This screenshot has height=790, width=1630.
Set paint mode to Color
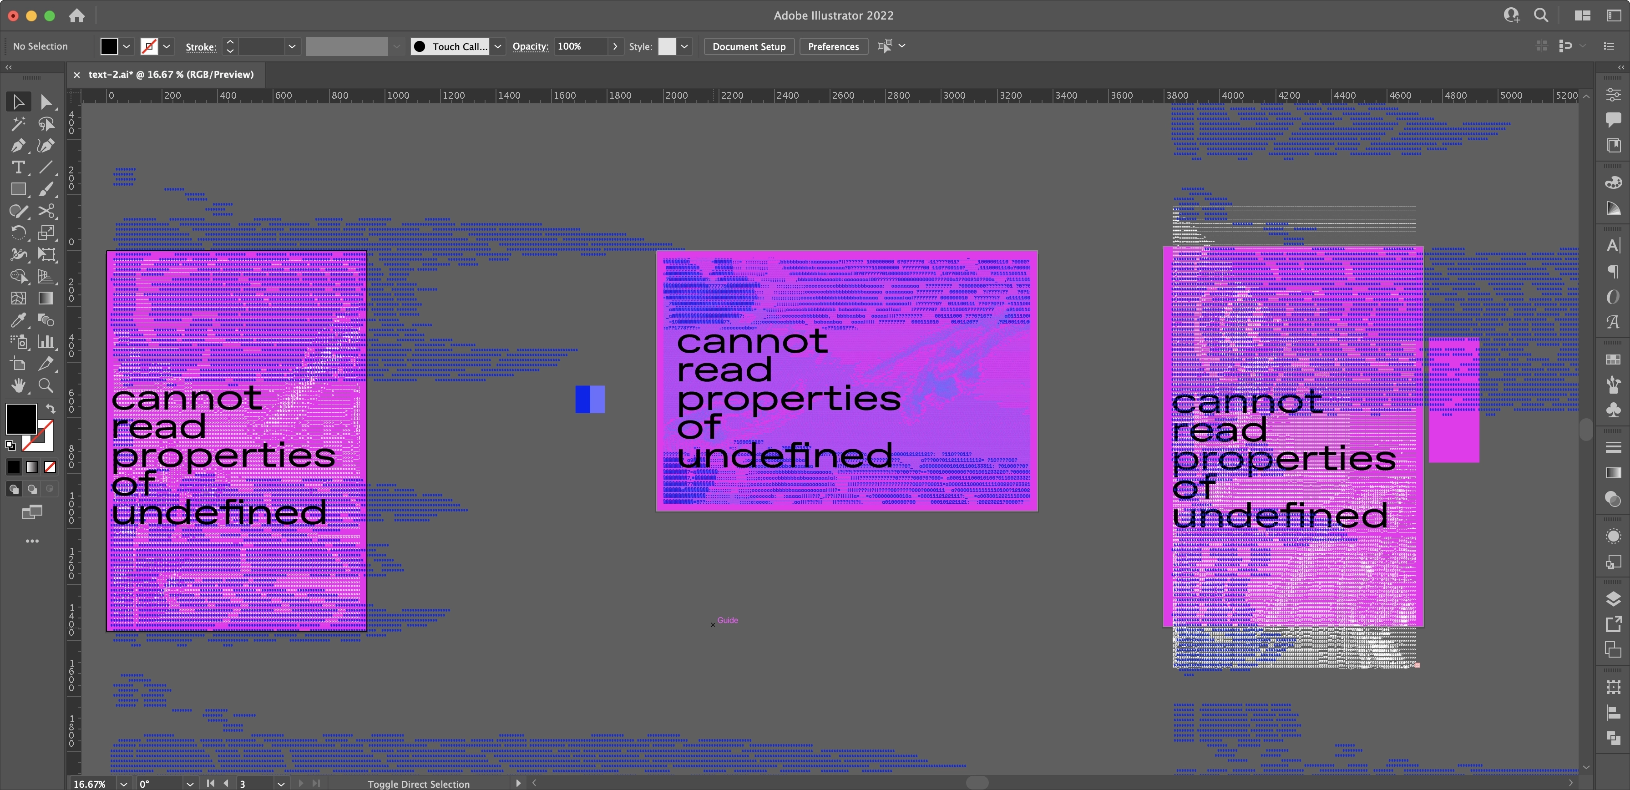pyautogui.click(x=13, y=467)
